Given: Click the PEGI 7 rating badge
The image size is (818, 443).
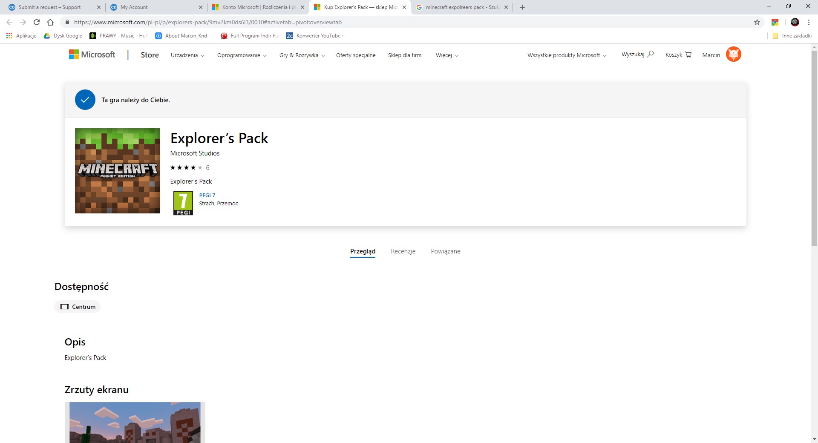Looking at the screenshot, I should coord(183,203).
